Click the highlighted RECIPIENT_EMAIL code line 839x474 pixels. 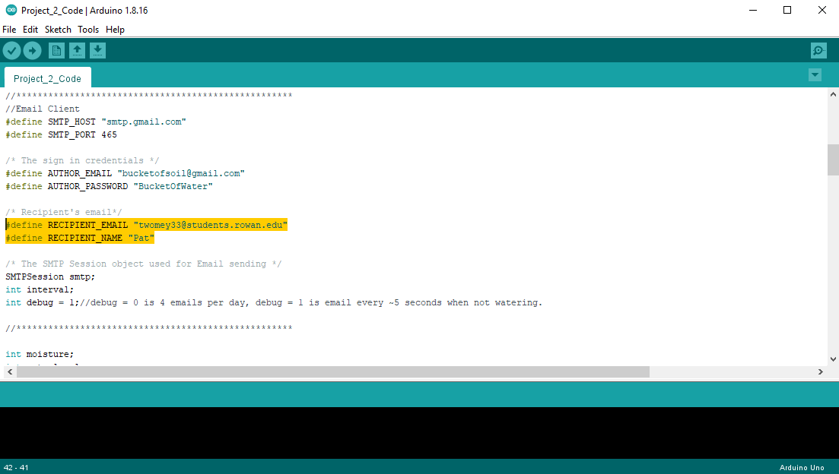145,224
